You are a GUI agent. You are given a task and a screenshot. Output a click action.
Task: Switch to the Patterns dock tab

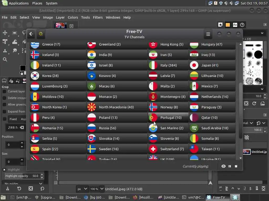point(228,25)
